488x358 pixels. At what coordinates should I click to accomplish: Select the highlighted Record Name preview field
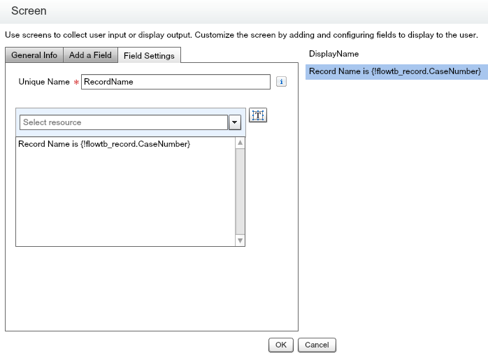(396, 72)
